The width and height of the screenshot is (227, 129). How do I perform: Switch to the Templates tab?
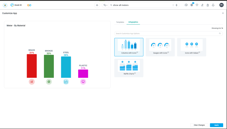click(120, 22)
